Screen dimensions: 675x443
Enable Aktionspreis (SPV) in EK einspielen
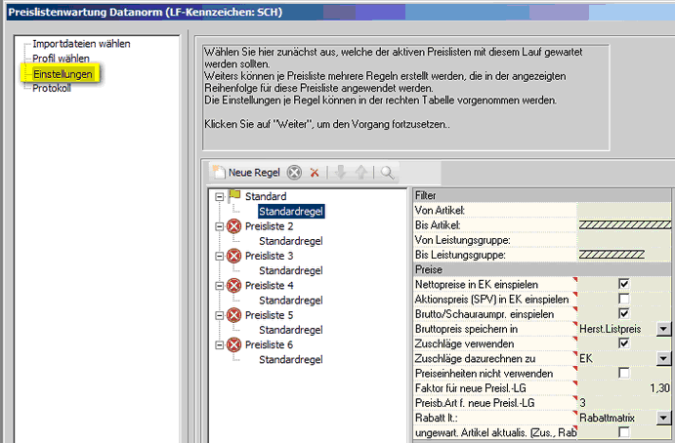tap(623, 299)
